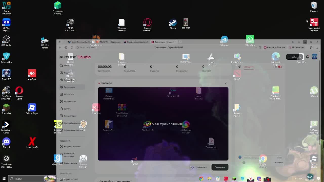Collapse the 'В эфире' section chevron

(x=226, y=83)
